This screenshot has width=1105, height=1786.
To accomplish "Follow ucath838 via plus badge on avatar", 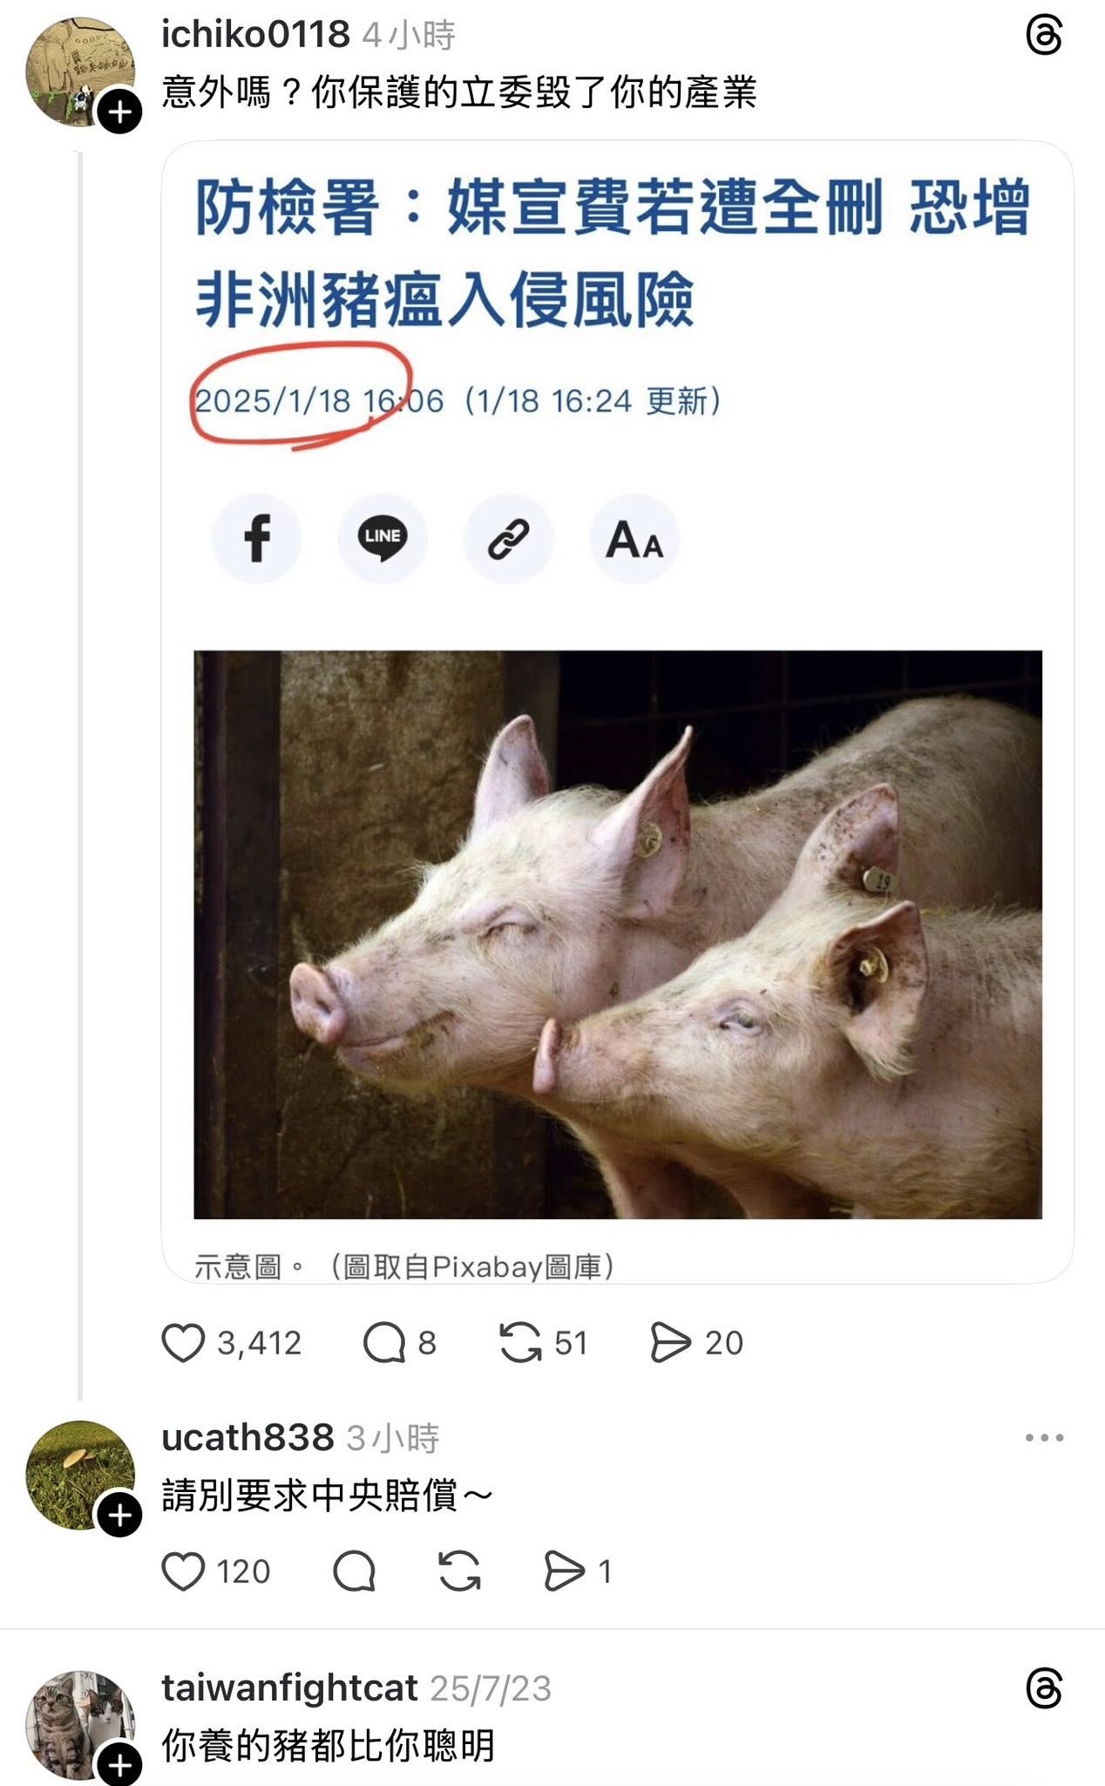I will pos(119,1515).
